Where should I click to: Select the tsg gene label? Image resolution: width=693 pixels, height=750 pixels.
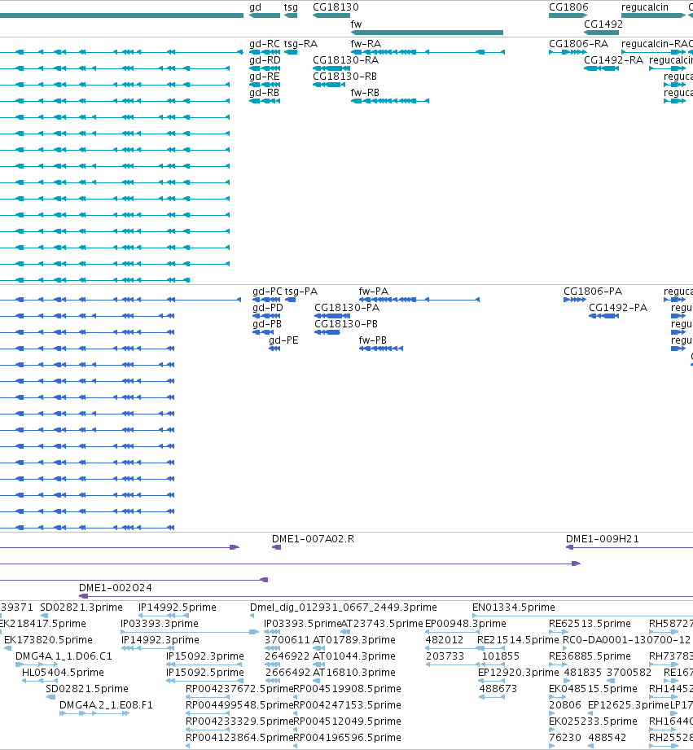[291, 7]
